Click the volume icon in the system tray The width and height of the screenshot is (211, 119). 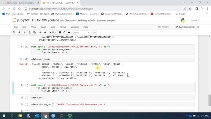202,116
